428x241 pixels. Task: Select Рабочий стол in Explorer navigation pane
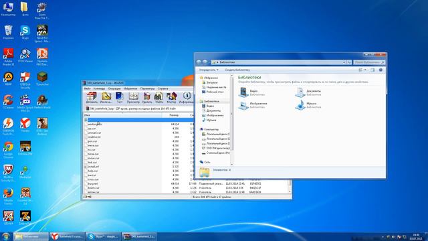[x=215, y=92]
